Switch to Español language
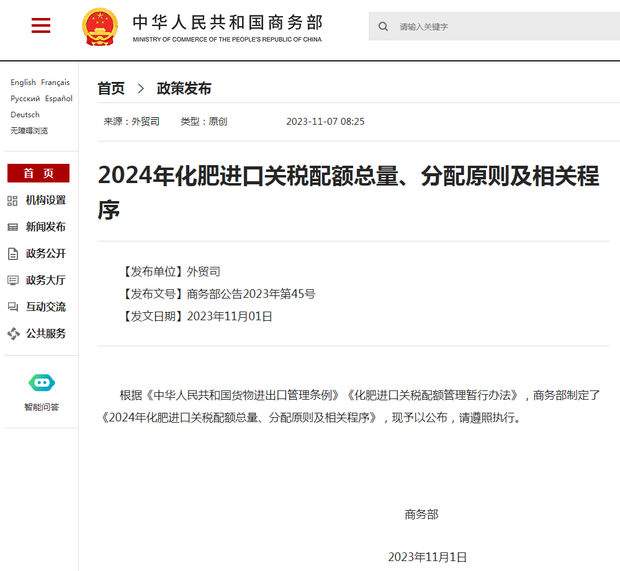Image resolution: width=620 pixels, height=571 pixels. tap(59, 98)
